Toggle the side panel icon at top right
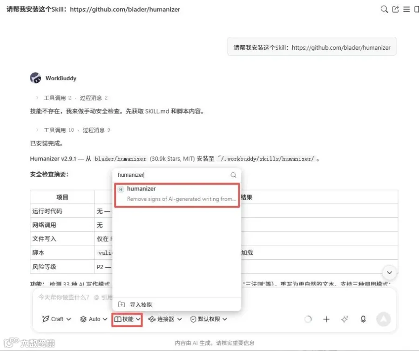 pyautogui.click(x=416, y=9)
